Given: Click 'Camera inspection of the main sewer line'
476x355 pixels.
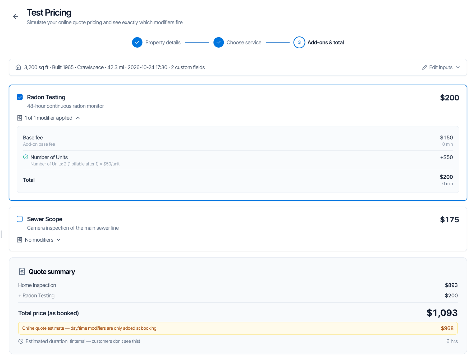Looking at the screenshot, I should (73, 228).
